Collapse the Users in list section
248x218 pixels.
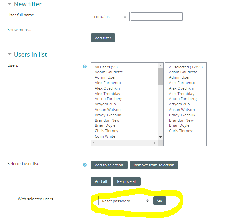pos(9,55)
